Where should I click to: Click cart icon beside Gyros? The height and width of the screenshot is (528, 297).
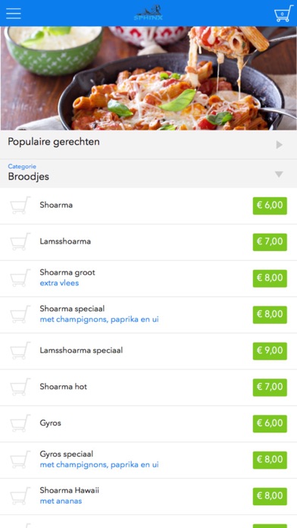(x=20, y=423)
